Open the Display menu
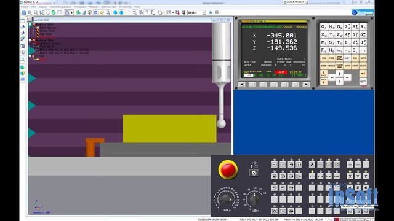Viewport: 394px width, 221px height. click(42, 7)
